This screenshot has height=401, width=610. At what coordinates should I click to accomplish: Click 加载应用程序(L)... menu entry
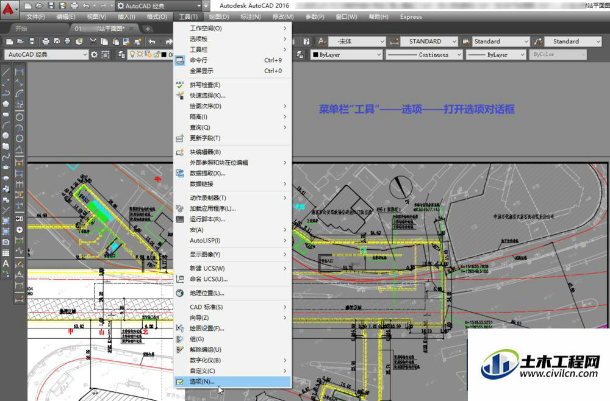click(232, 208)
